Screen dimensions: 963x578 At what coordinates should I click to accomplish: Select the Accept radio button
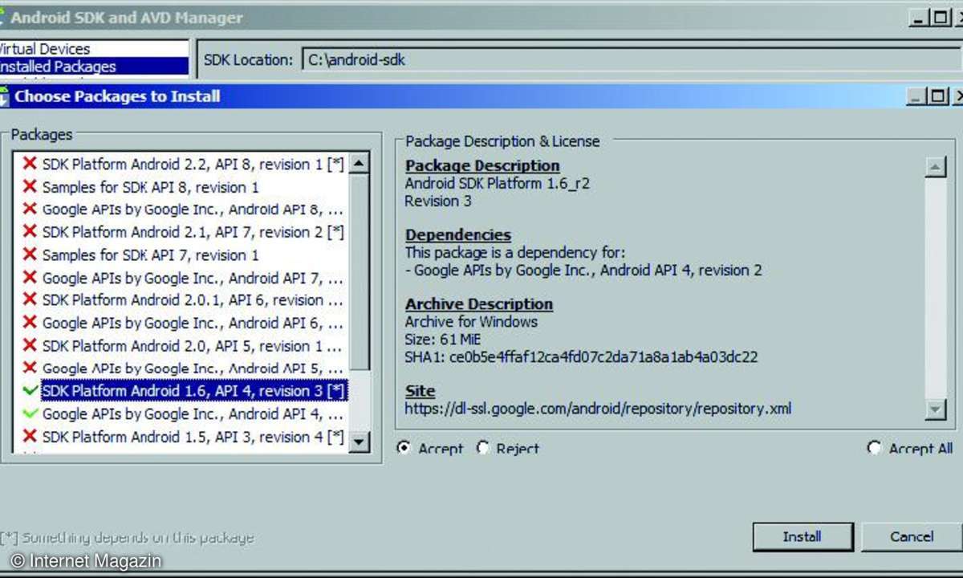pos(404,448)
